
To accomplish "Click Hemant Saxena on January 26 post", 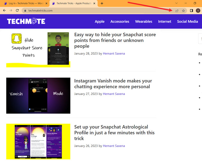I will pos(114,146).
